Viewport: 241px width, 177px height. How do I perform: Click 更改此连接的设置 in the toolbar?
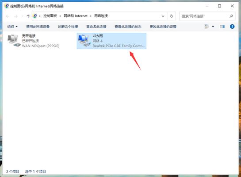pyautogui.click(x=163, y=27)
